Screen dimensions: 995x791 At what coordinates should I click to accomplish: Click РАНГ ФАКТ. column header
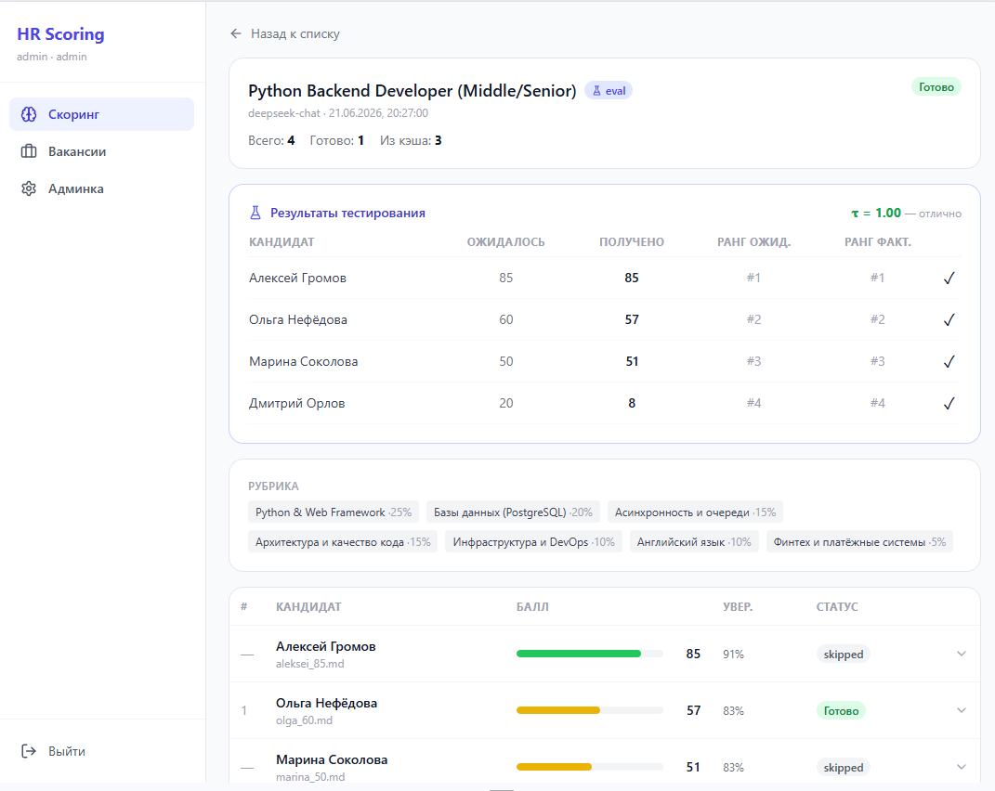tap(878, 242)
